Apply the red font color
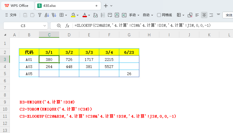The height and width of the screenshot is (133, 233). 84,15
